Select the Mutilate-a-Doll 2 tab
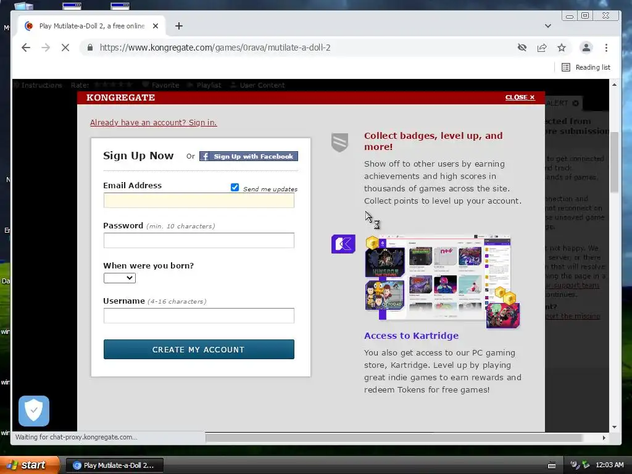Screen dimensions: 632x474 (91, 26)
